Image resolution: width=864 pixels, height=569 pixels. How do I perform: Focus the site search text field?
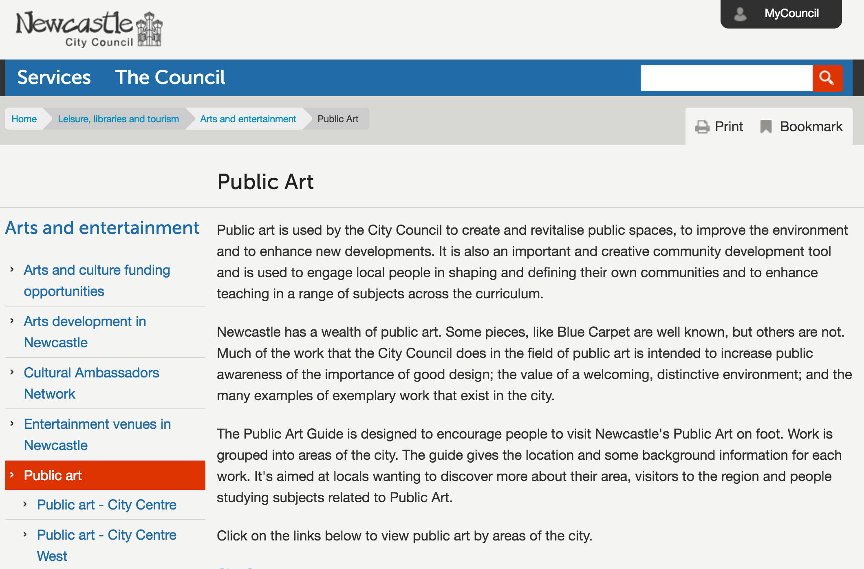click(x=726, y=78)
